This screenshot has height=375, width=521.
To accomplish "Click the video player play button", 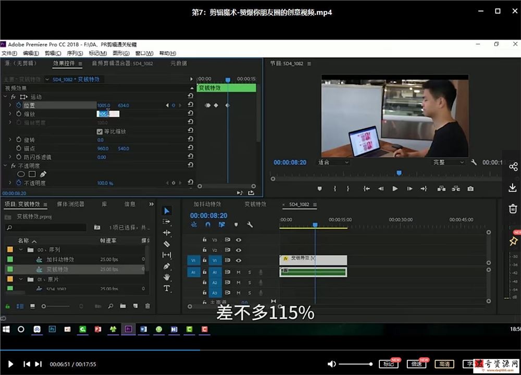I will click(x=10, y=364).
